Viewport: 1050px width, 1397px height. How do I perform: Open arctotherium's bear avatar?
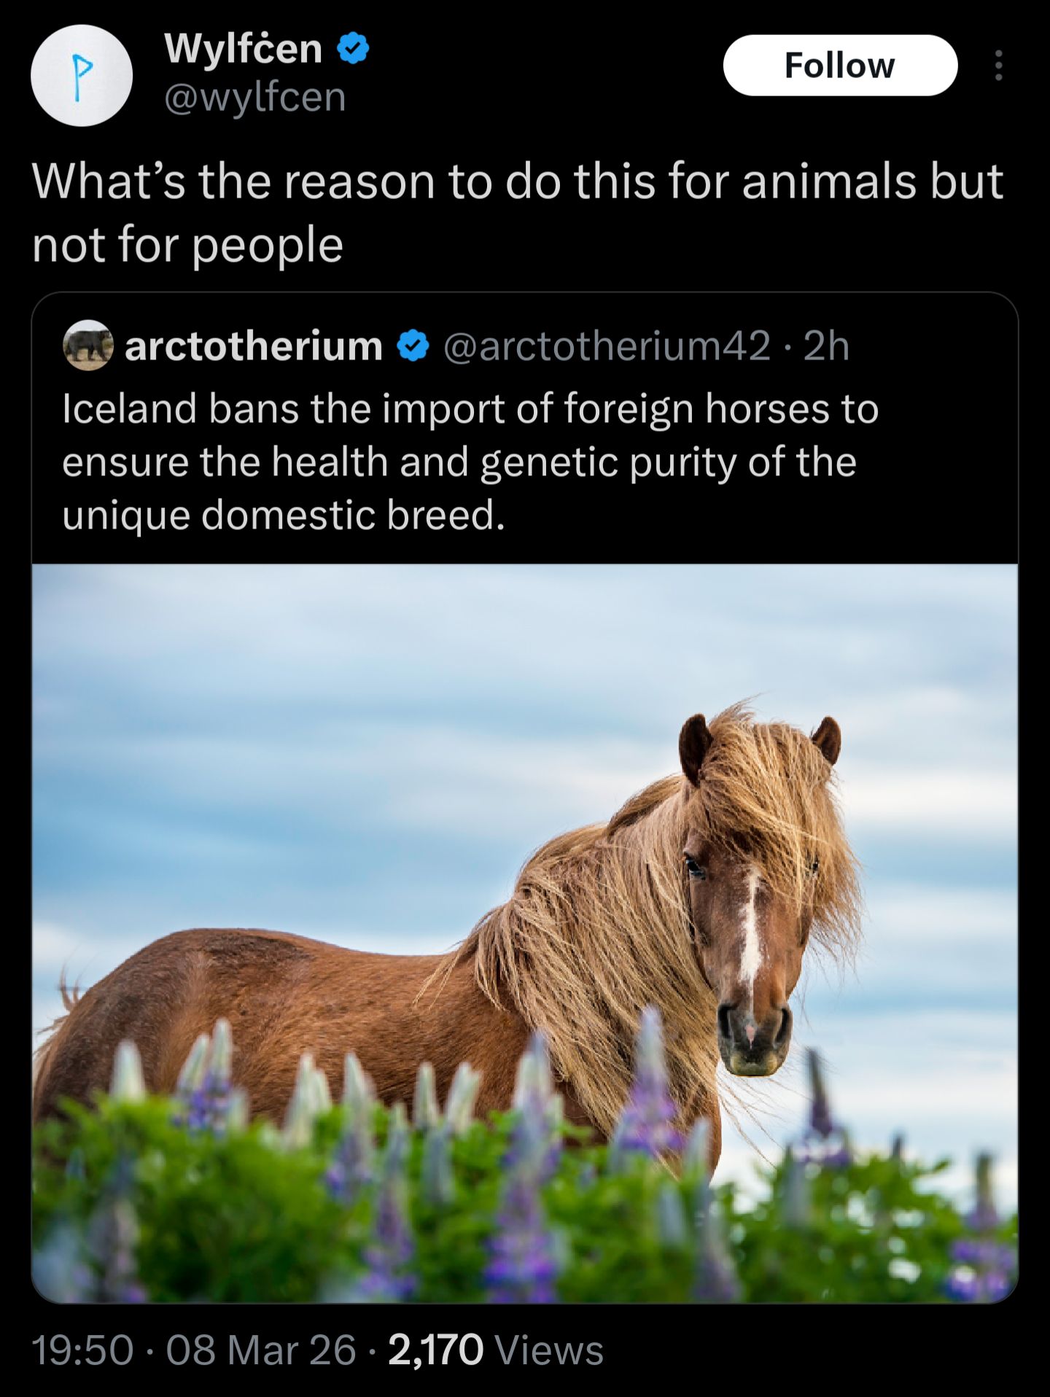tap(88, 345)
